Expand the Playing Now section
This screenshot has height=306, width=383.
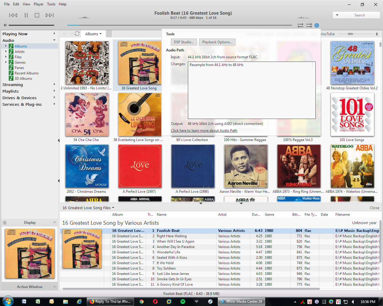pos(54,33)
